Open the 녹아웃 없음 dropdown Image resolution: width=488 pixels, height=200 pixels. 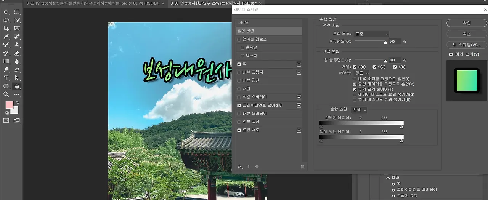361,73
